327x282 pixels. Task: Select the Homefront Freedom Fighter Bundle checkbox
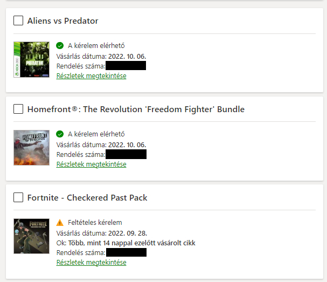pyautogui.click(x=18, y=109)
